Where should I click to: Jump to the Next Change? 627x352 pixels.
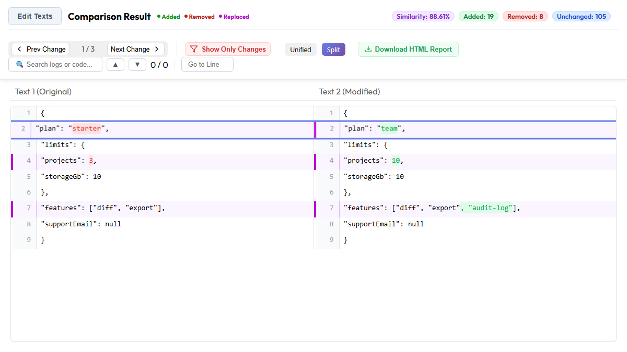tap(136, 49)
